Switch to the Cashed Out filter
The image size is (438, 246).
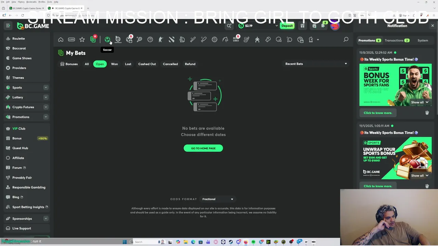coord(147,64)
